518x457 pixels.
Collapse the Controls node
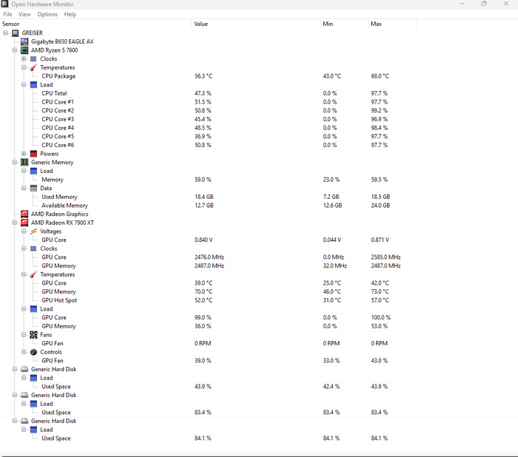[x=24, y=352]
